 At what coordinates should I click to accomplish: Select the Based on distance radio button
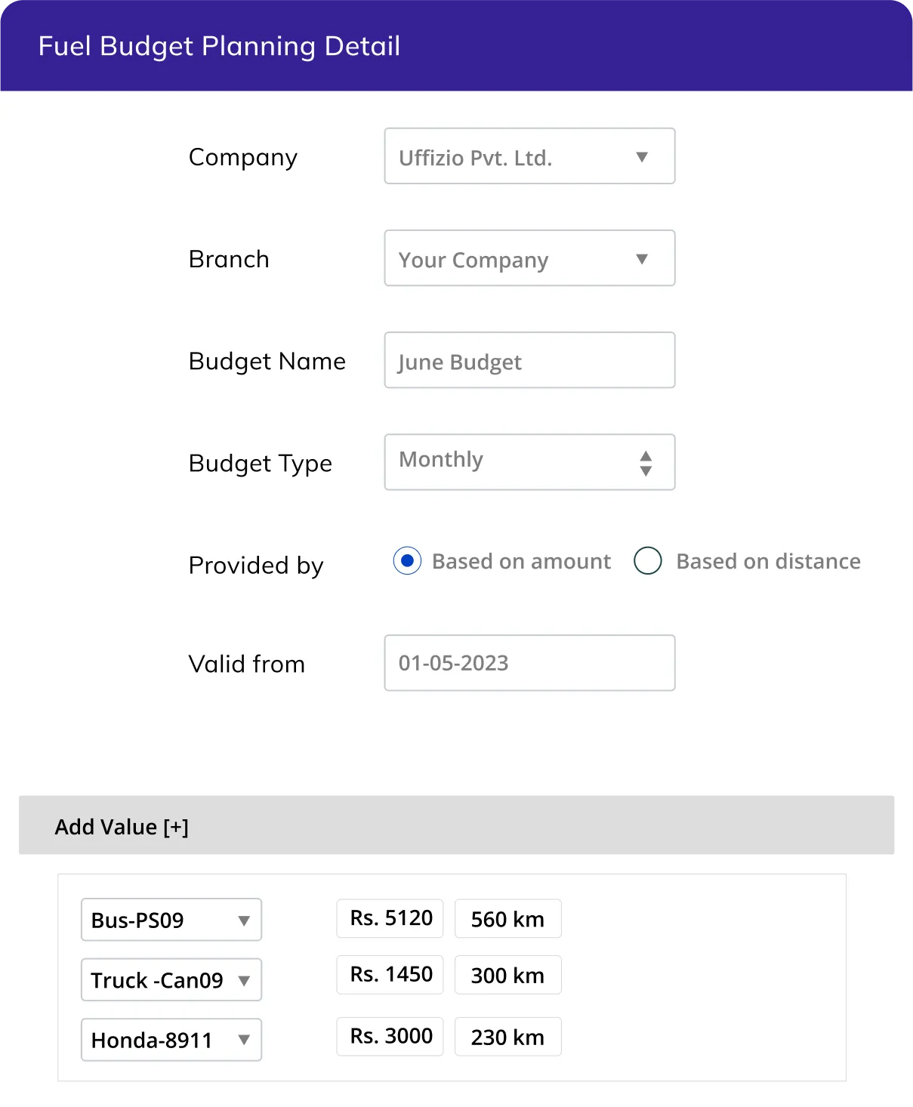648,561
